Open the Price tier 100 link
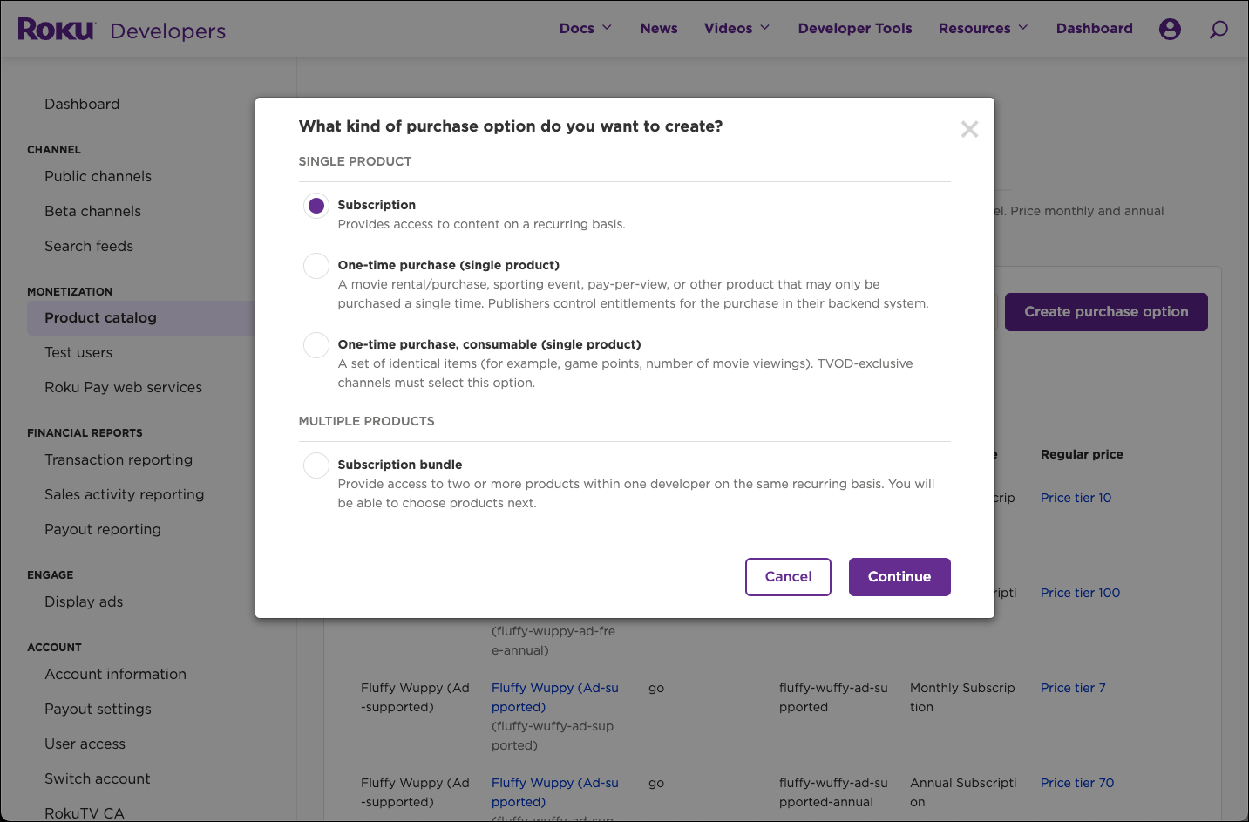 tap(1080, 593)
